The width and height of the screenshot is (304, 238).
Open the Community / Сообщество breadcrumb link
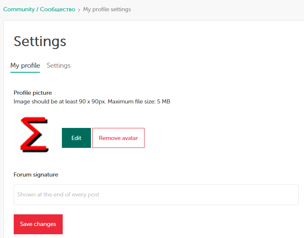(x=39, y=9)
